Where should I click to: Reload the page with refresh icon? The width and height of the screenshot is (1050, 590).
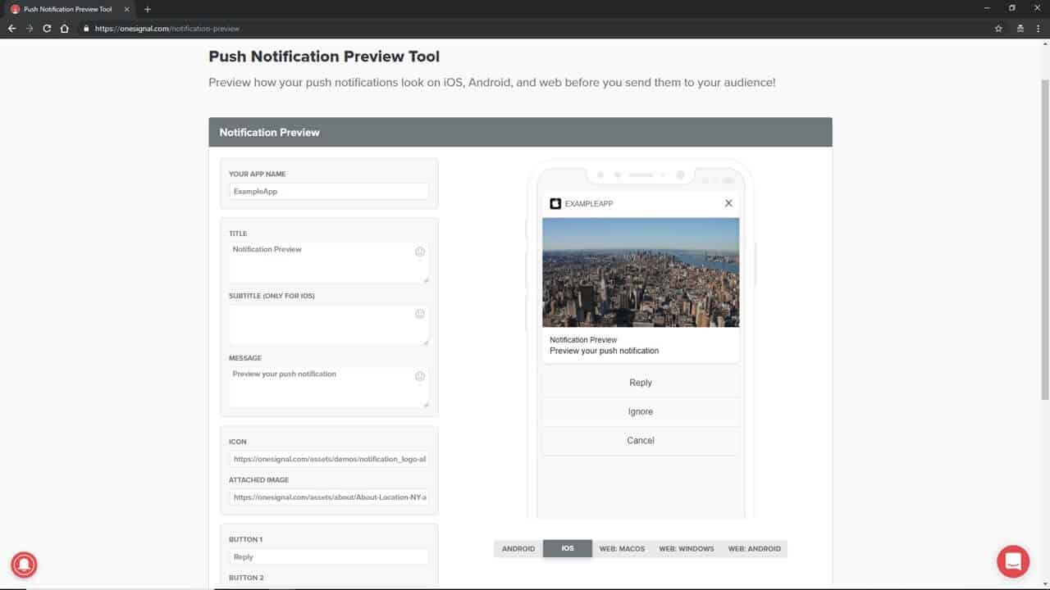click(47, 28)
